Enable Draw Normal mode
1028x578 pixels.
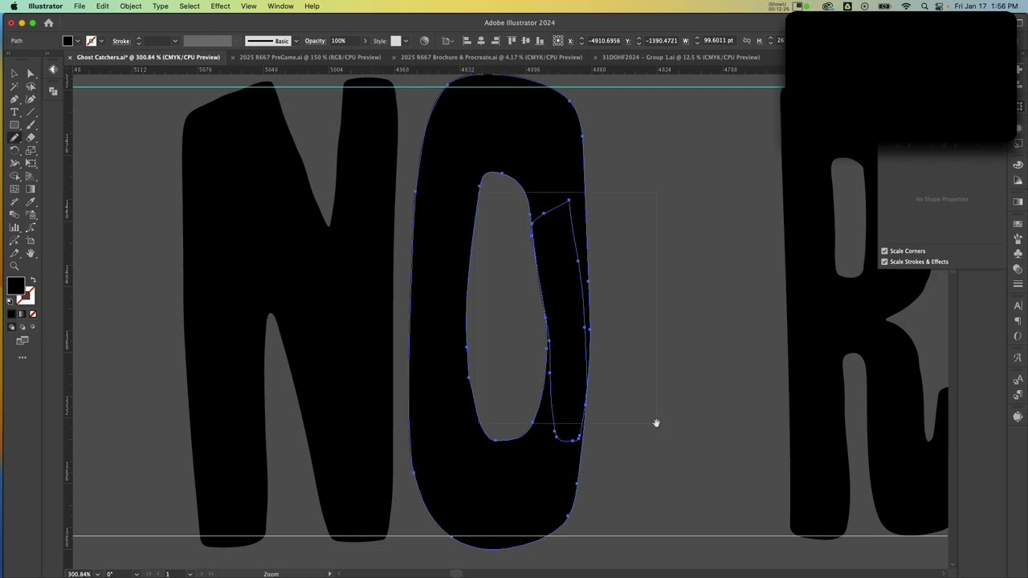point(11,327)
